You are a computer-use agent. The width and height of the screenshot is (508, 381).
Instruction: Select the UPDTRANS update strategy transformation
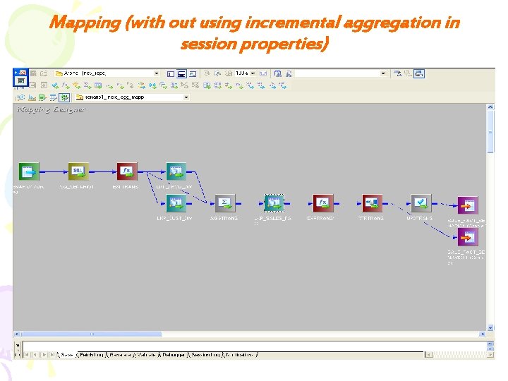[421, 203]
